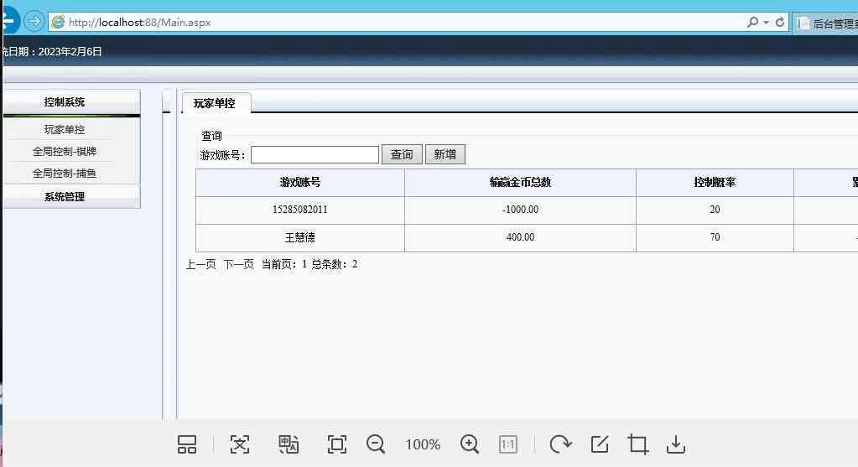Click the 新增 button
Image resolution: width=858 pixels, height=467 pixels.
pyautogui.click(x=445, y=154)
